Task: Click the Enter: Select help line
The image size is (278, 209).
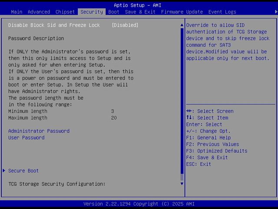Action: [204, 125]
